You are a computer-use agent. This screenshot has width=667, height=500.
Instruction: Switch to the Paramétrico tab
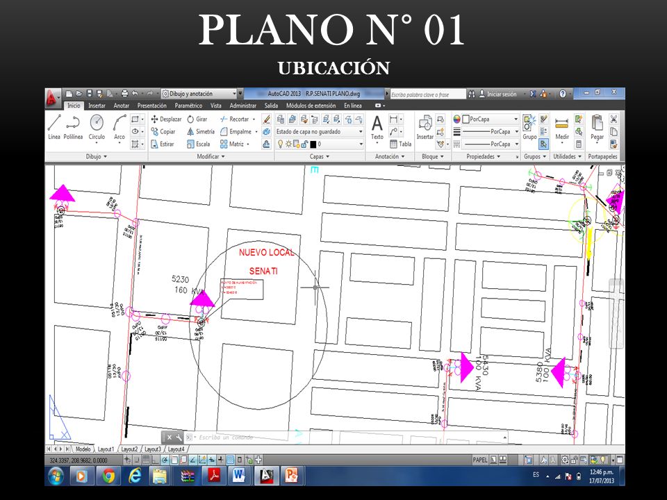[x=188, y=106]
